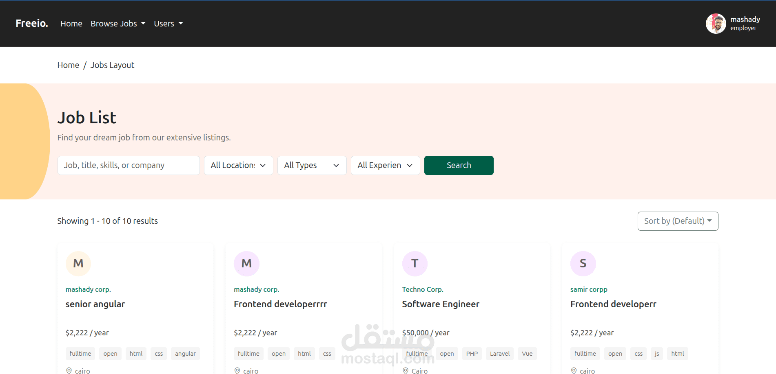776x374 pixels.
Task: Click the S avatar of samir corpp
Action: 583,263
